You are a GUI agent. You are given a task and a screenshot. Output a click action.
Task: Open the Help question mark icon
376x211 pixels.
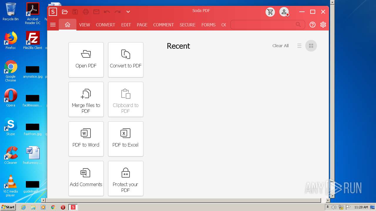(313, 25)
